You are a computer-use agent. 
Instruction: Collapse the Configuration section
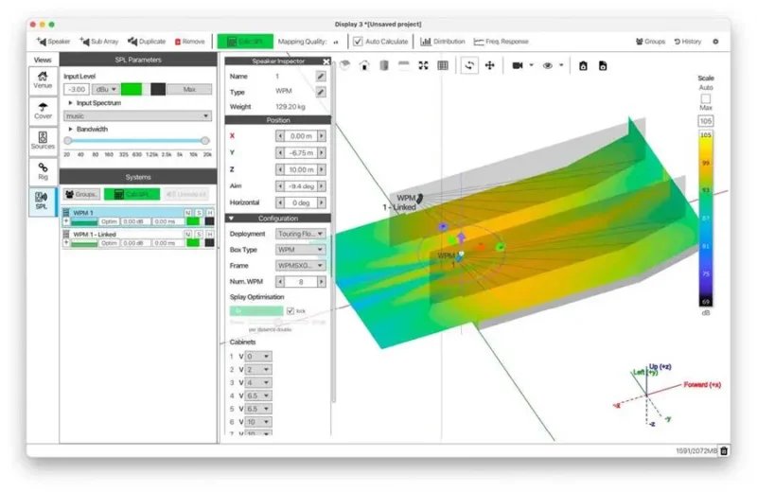pyautogui.click(x=231, y=219)
